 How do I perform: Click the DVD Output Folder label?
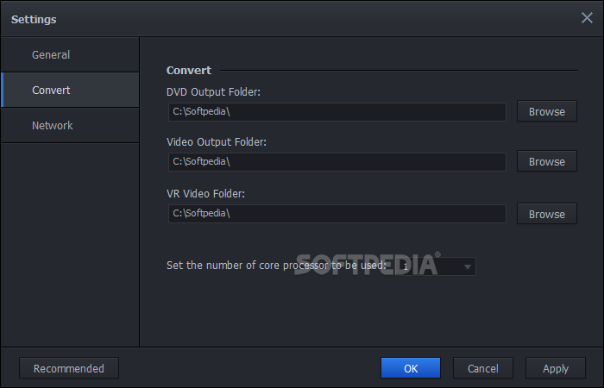(213, 92)
